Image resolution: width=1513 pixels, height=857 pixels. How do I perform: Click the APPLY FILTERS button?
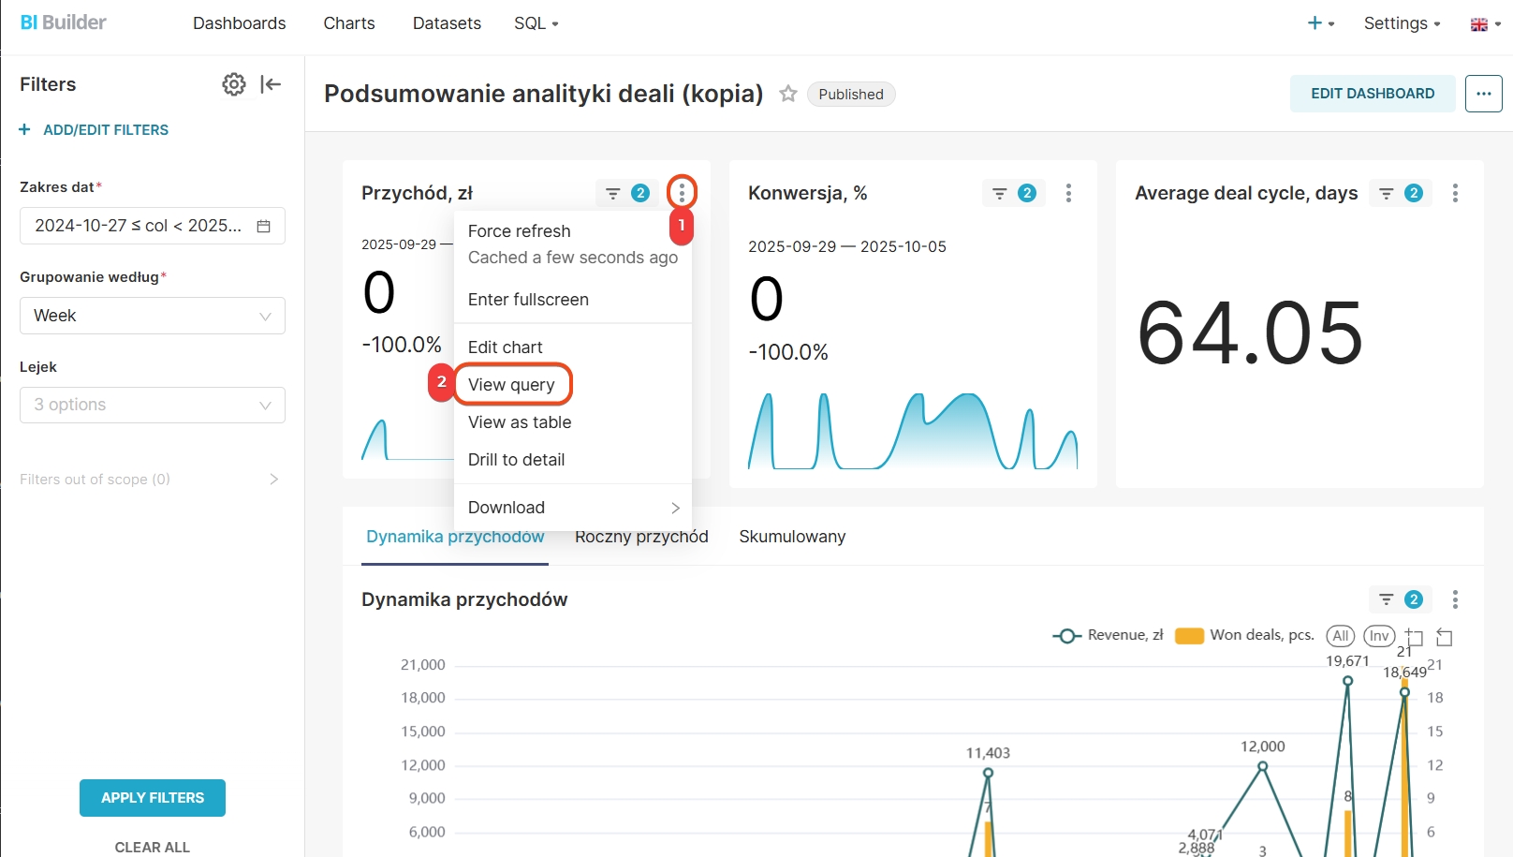click(153, 798)
